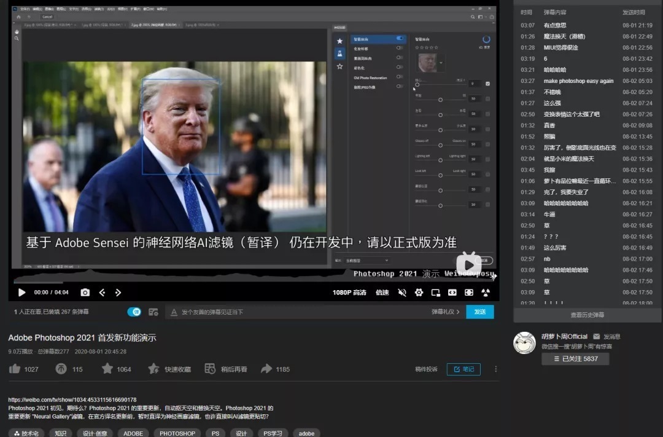The width and height of the screenshot is (663, 437).
Task: Favorite the video with the star icon
Action: click(x=107, y=369)
